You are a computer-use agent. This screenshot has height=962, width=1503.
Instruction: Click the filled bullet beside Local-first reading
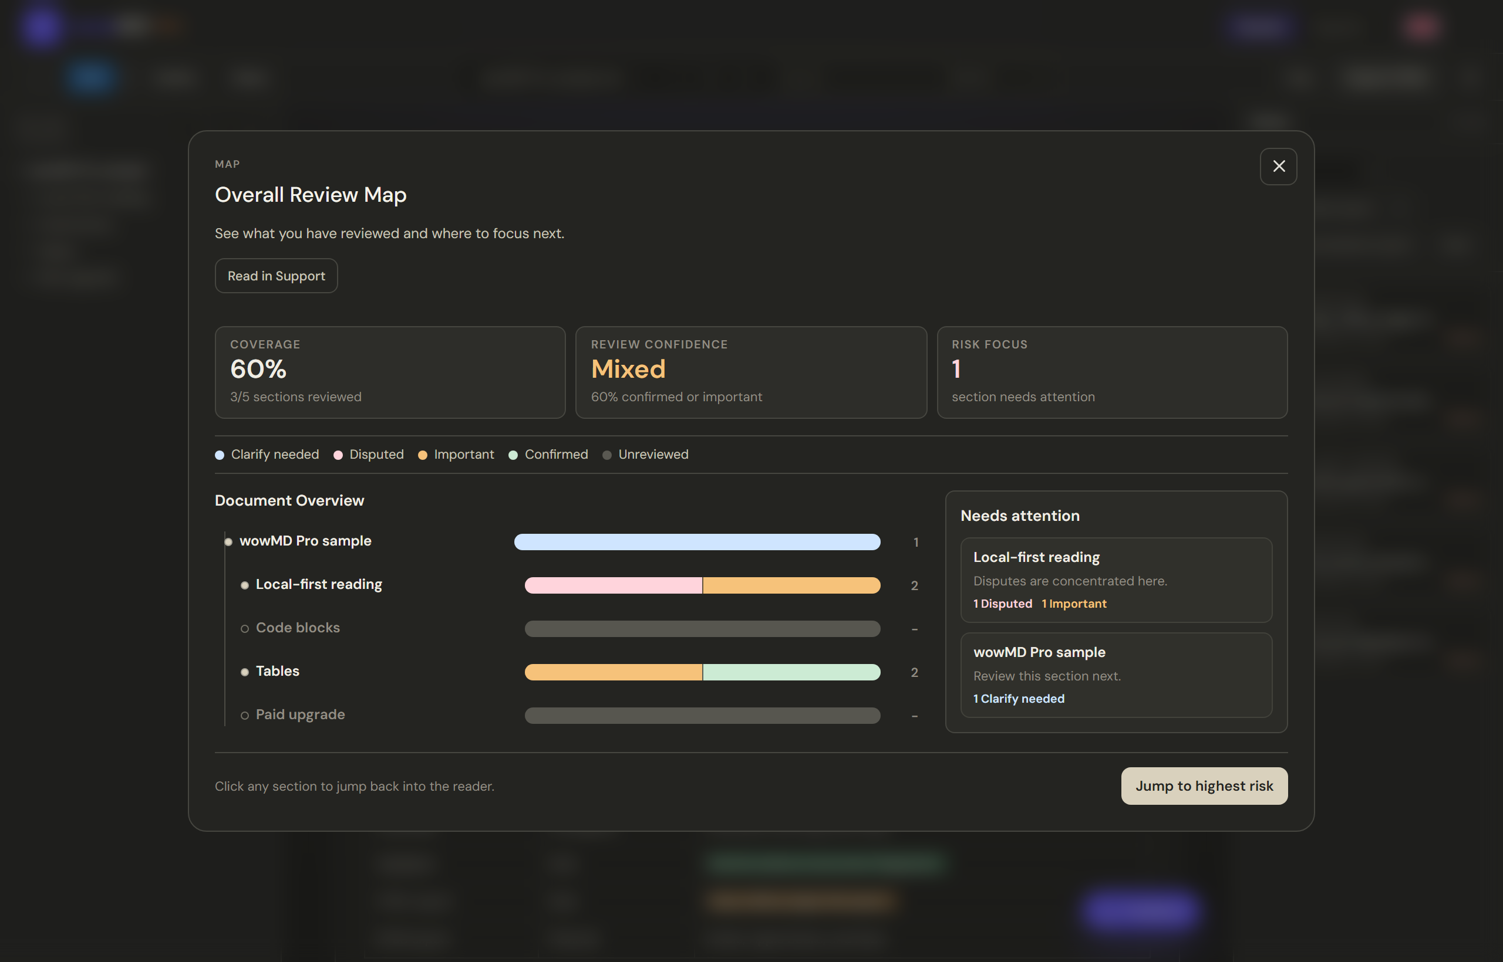click(244, 585)
